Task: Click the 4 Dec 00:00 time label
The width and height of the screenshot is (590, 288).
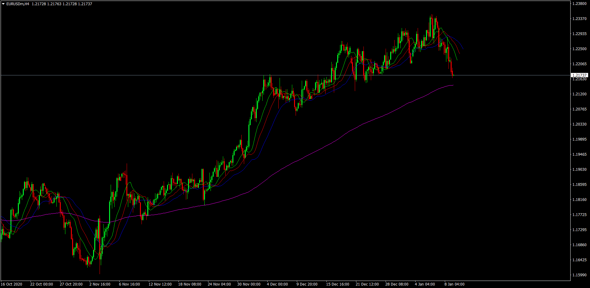Action: click(277, 284)
